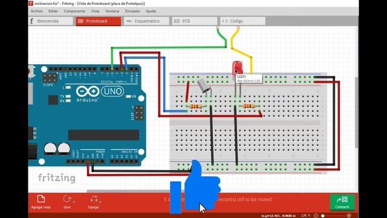Select the short red jumper wire on breadboard
The image size is (387, 218).
click(x=187, y=91)
